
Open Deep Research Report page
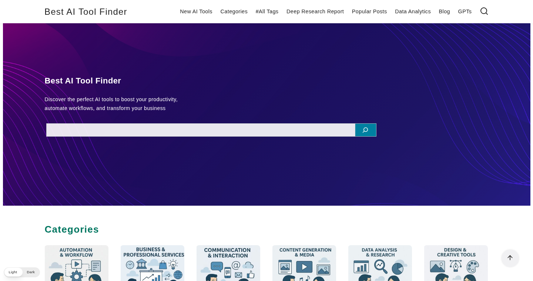(315, 11)
